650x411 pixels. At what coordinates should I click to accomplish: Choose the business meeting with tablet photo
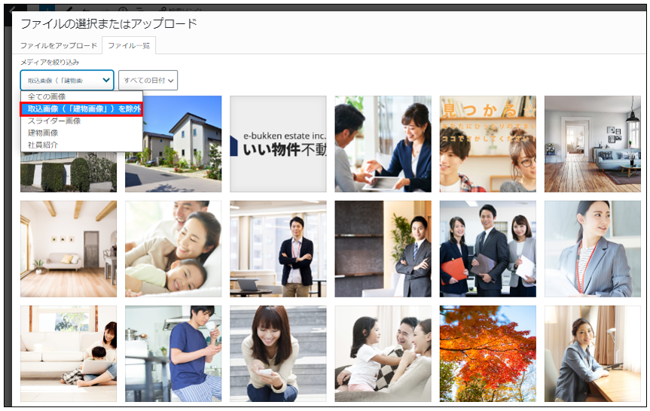pos(383,144)
